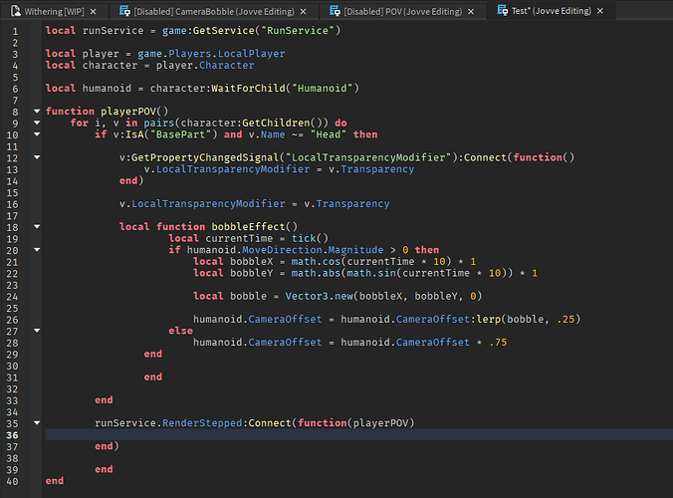Click the else keyword on line 27

point(181,331)
